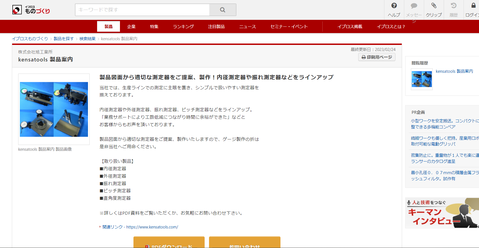Click the text ■外径測定器
The width and height of the screenshot is (479, 248).
[113, 176]
